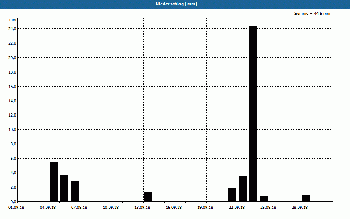Viewport: 350px width, 219px height.
Task: Click the mm unit label on y-axis
Action: (13, 20)
